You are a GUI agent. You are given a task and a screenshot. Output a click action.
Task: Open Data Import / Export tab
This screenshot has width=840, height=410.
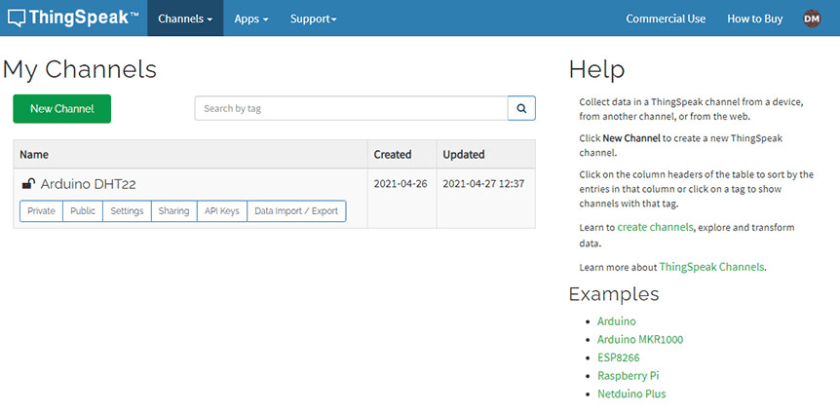[x=296, y=211]
